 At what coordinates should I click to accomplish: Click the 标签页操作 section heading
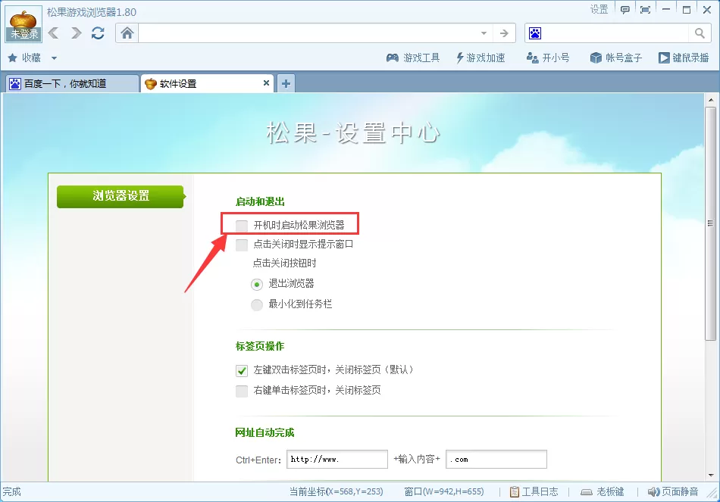(260, 347)
